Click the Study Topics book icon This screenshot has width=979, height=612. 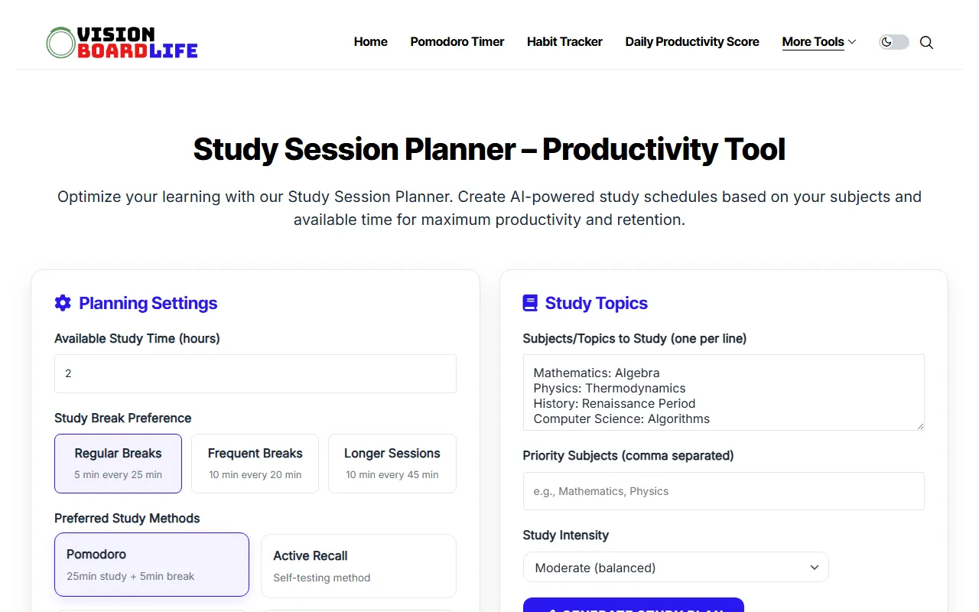[530, 303]
